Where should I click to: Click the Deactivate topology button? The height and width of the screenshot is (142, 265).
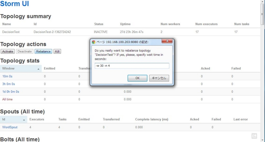pos(25,52)
